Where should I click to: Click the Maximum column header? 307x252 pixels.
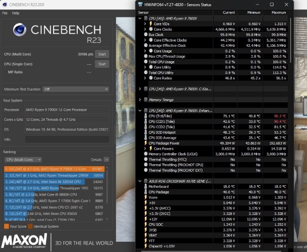pos(279,12)
